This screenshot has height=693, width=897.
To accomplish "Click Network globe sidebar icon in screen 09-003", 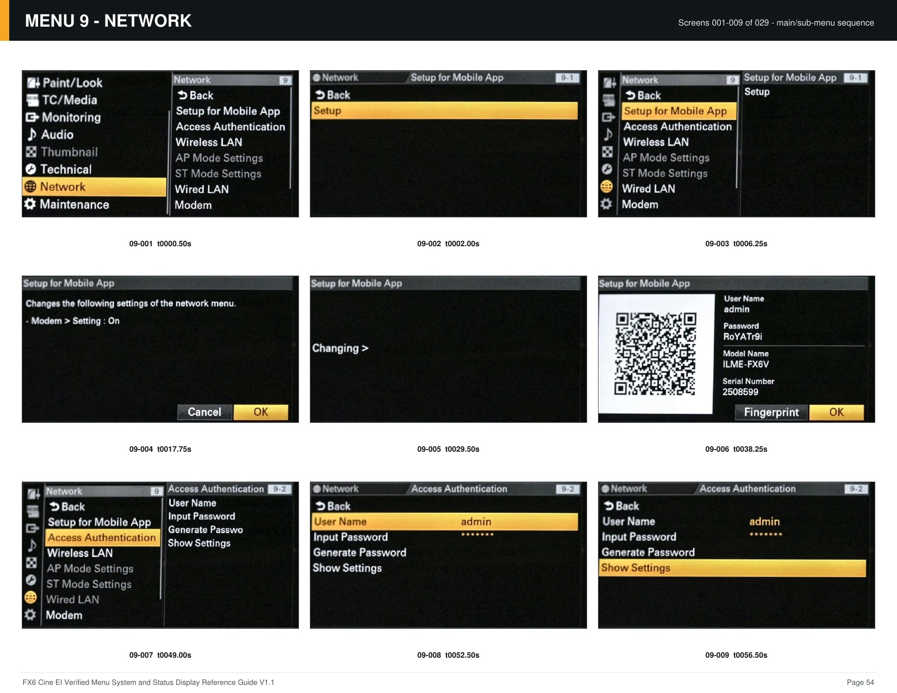I will (607, 186).
